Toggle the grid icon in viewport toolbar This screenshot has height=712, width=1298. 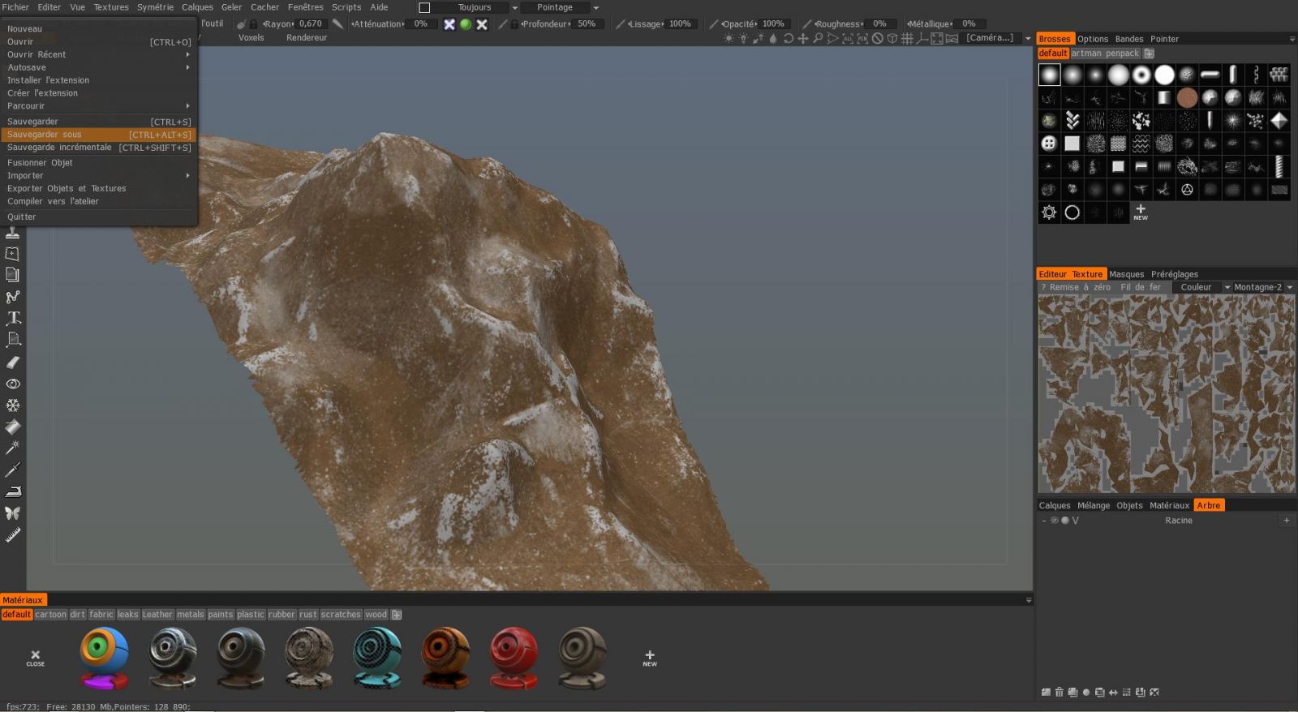pyautogui.click(x=907, y=38)
